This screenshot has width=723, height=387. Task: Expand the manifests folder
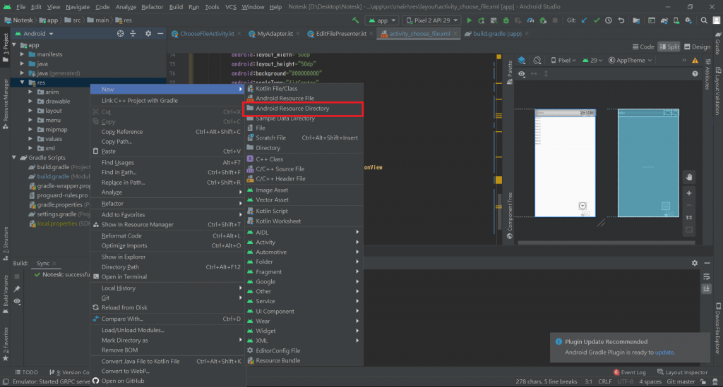22,54
